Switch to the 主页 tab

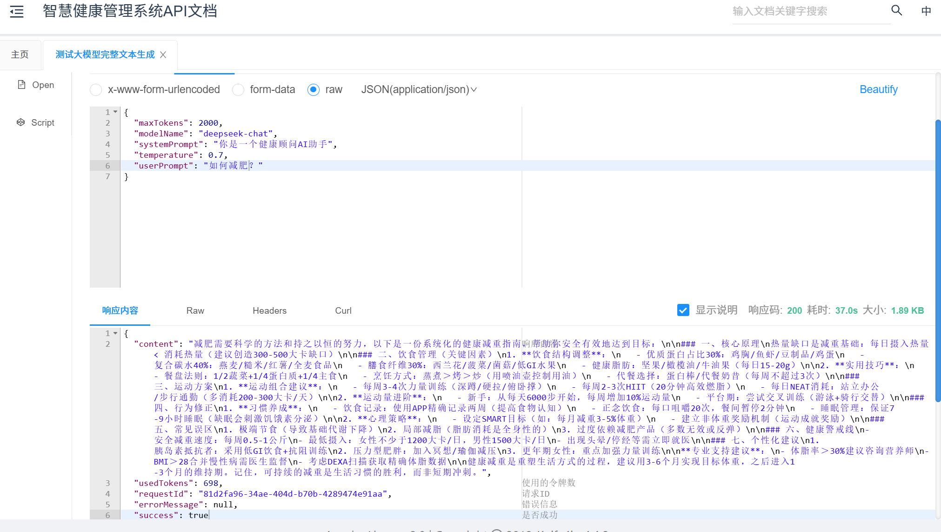(x=20, y=55)
